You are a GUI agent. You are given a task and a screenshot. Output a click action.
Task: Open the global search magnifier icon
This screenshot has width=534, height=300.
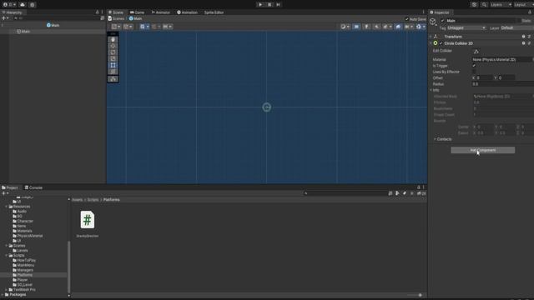[x=484, y=5]
